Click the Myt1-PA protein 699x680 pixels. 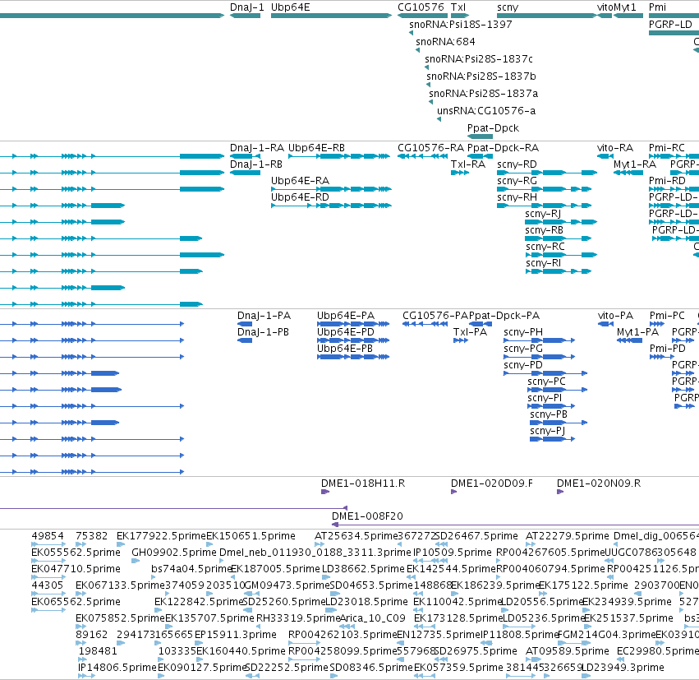[x=629, y=340]
